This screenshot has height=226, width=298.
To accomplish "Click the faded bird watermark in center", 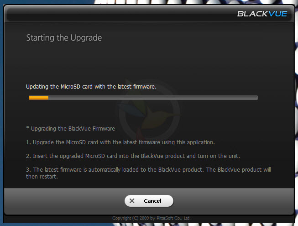I will point(149,112).
